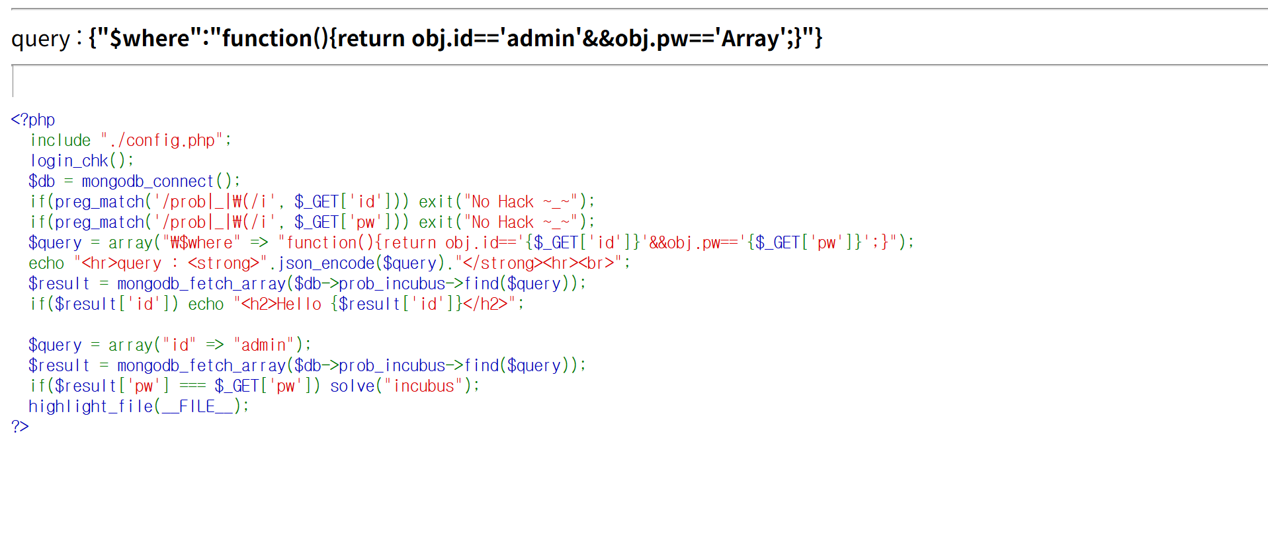1268x533 pixels.
Task: Click the closing ?> tag
Action: [20, 427]
